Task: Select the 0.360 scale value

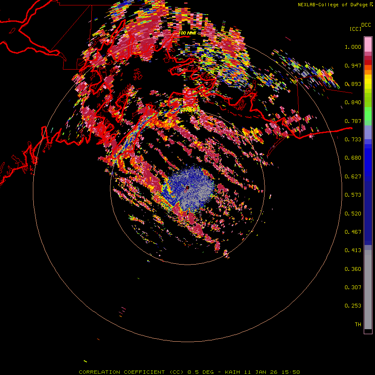Action: (x=353, y=269)
